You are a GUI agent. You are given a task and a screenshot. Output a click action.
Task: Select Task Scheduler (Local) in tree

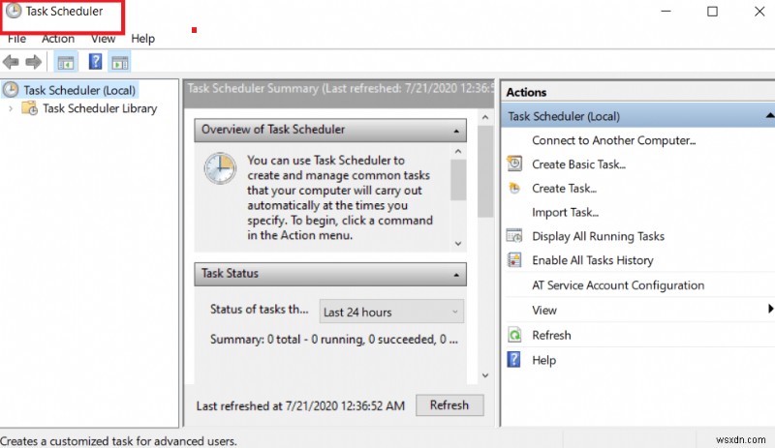[x=79, y=90]
